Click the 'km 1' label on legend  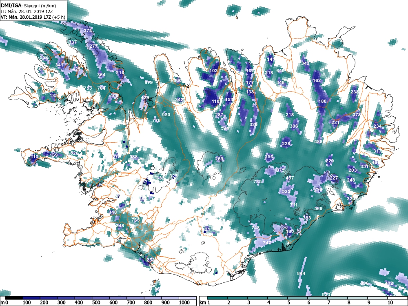click(205, 302)
